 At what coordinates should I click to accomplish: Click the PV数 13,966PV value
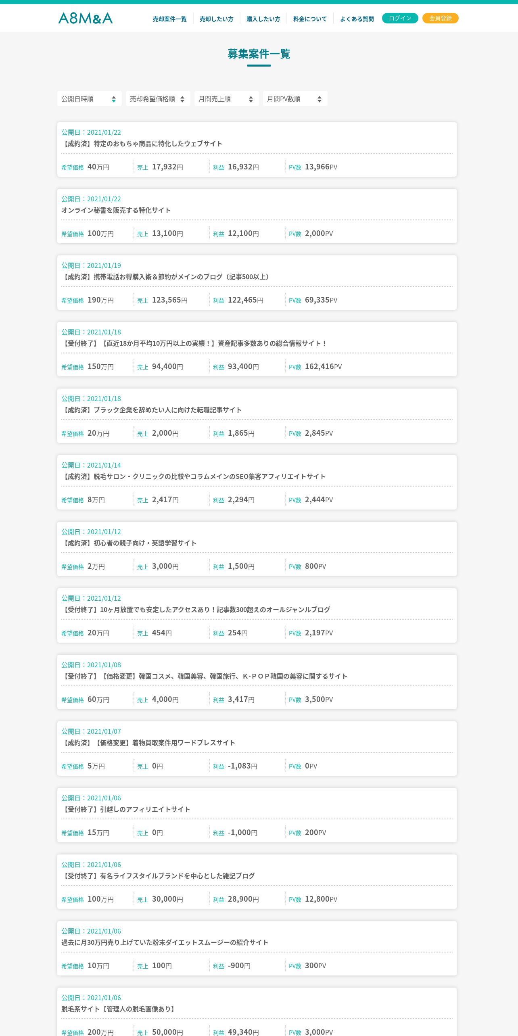click(x=321, y=167)
